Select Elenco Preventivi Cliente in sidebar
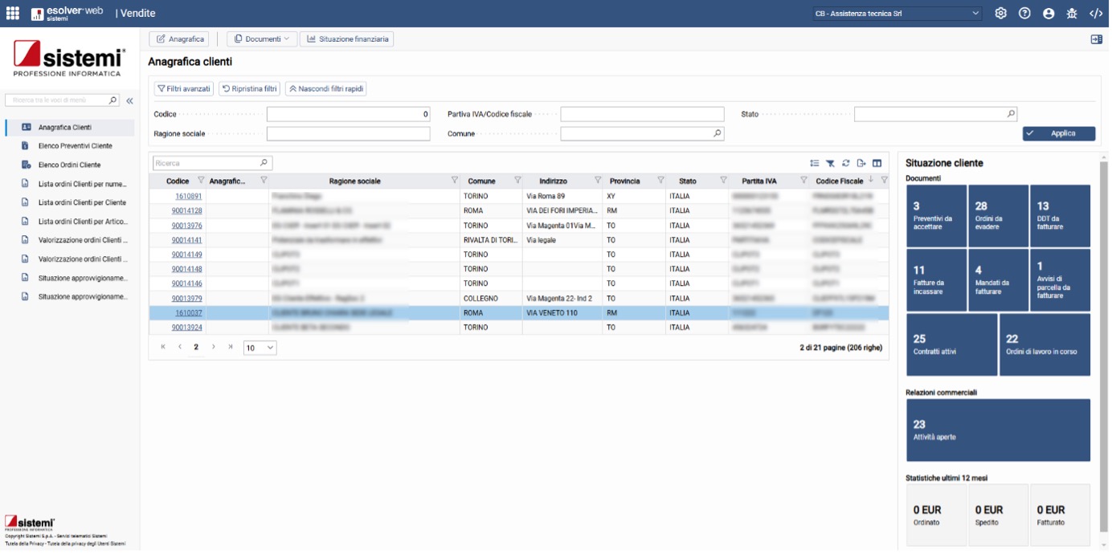Viewport: 1112px width, 554px height. pos(75,146)
